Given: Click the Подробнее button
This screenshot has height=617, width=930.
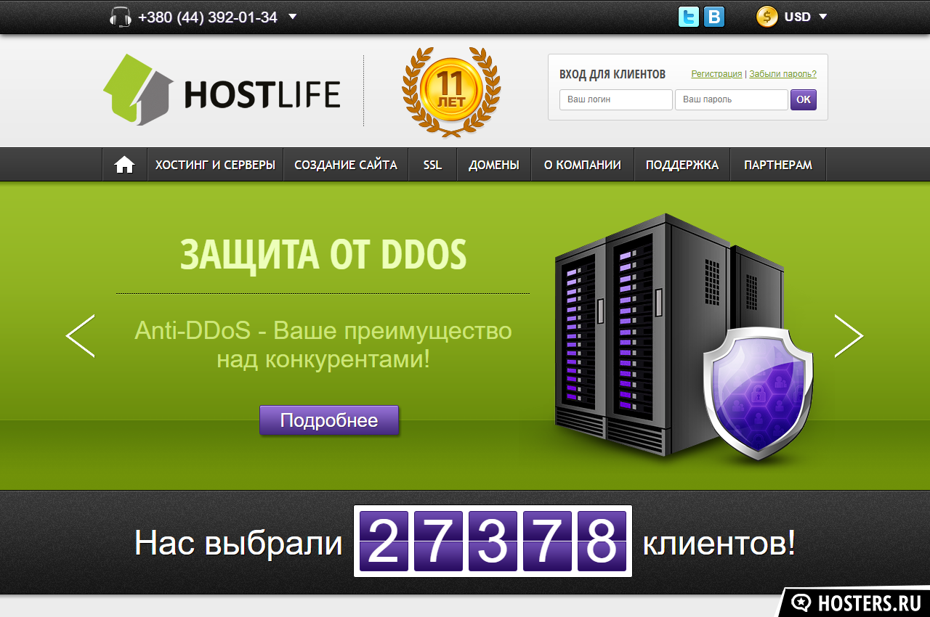Looking at the screenshot, I should [329, 420].
